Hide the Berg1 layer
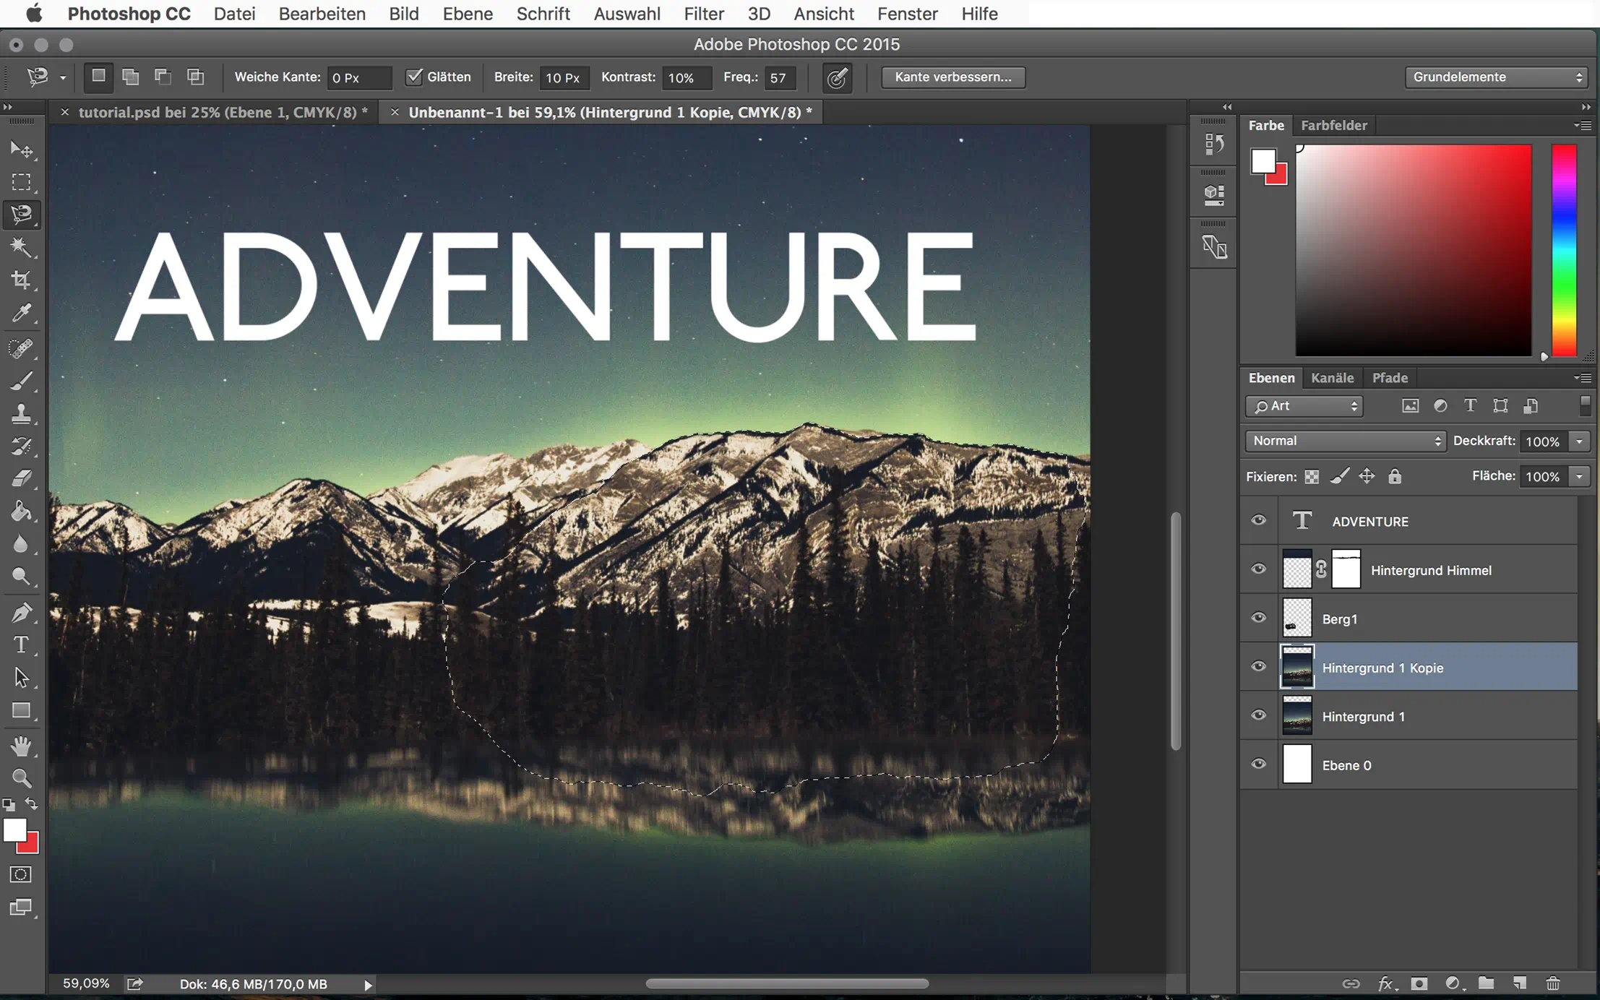Viewport: 1600px width, 1000px height. pyautogui.click(x=1258, y=618)
